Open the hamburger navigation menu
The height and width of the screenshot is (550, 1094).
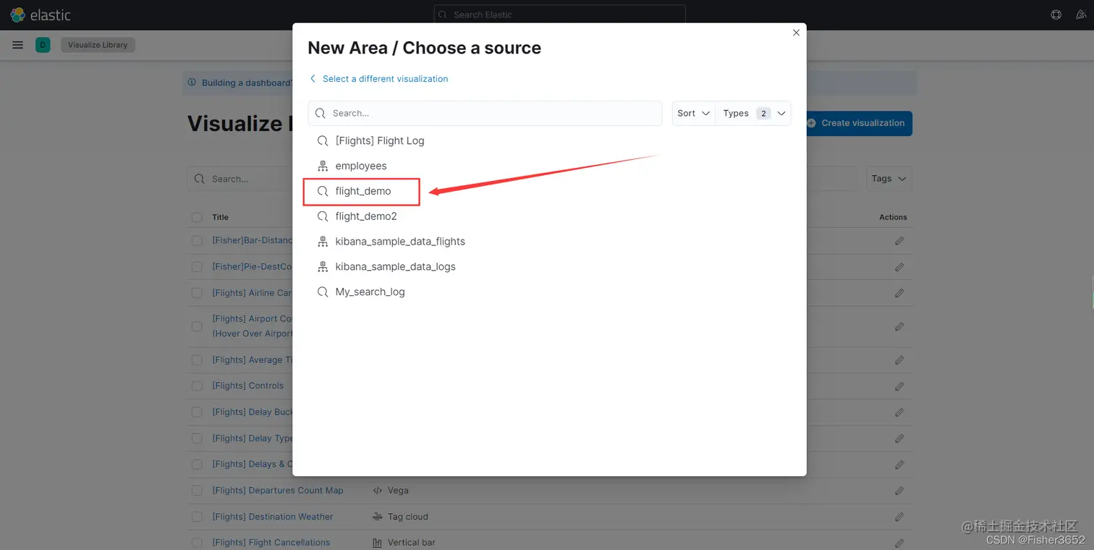coord(18,45)
